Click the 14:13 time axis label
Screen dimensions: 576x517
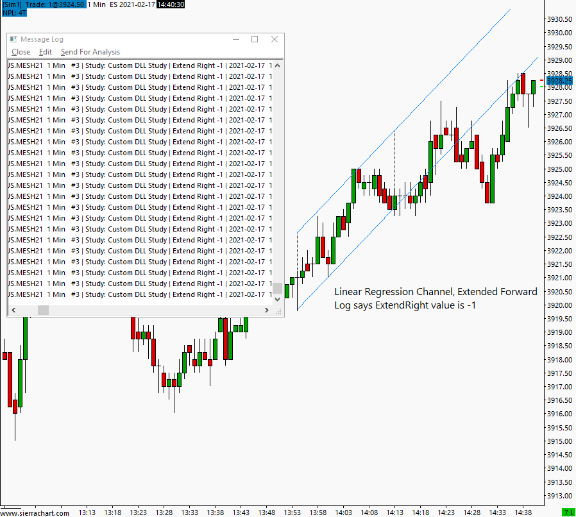pos(395,513)
